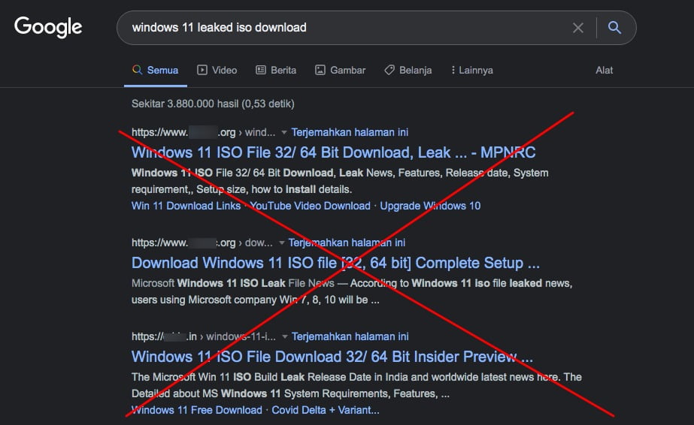Click Terjemahkan halaman ini on the MPNRC result
Screen dimensions: 694x425
pos(350,133)
